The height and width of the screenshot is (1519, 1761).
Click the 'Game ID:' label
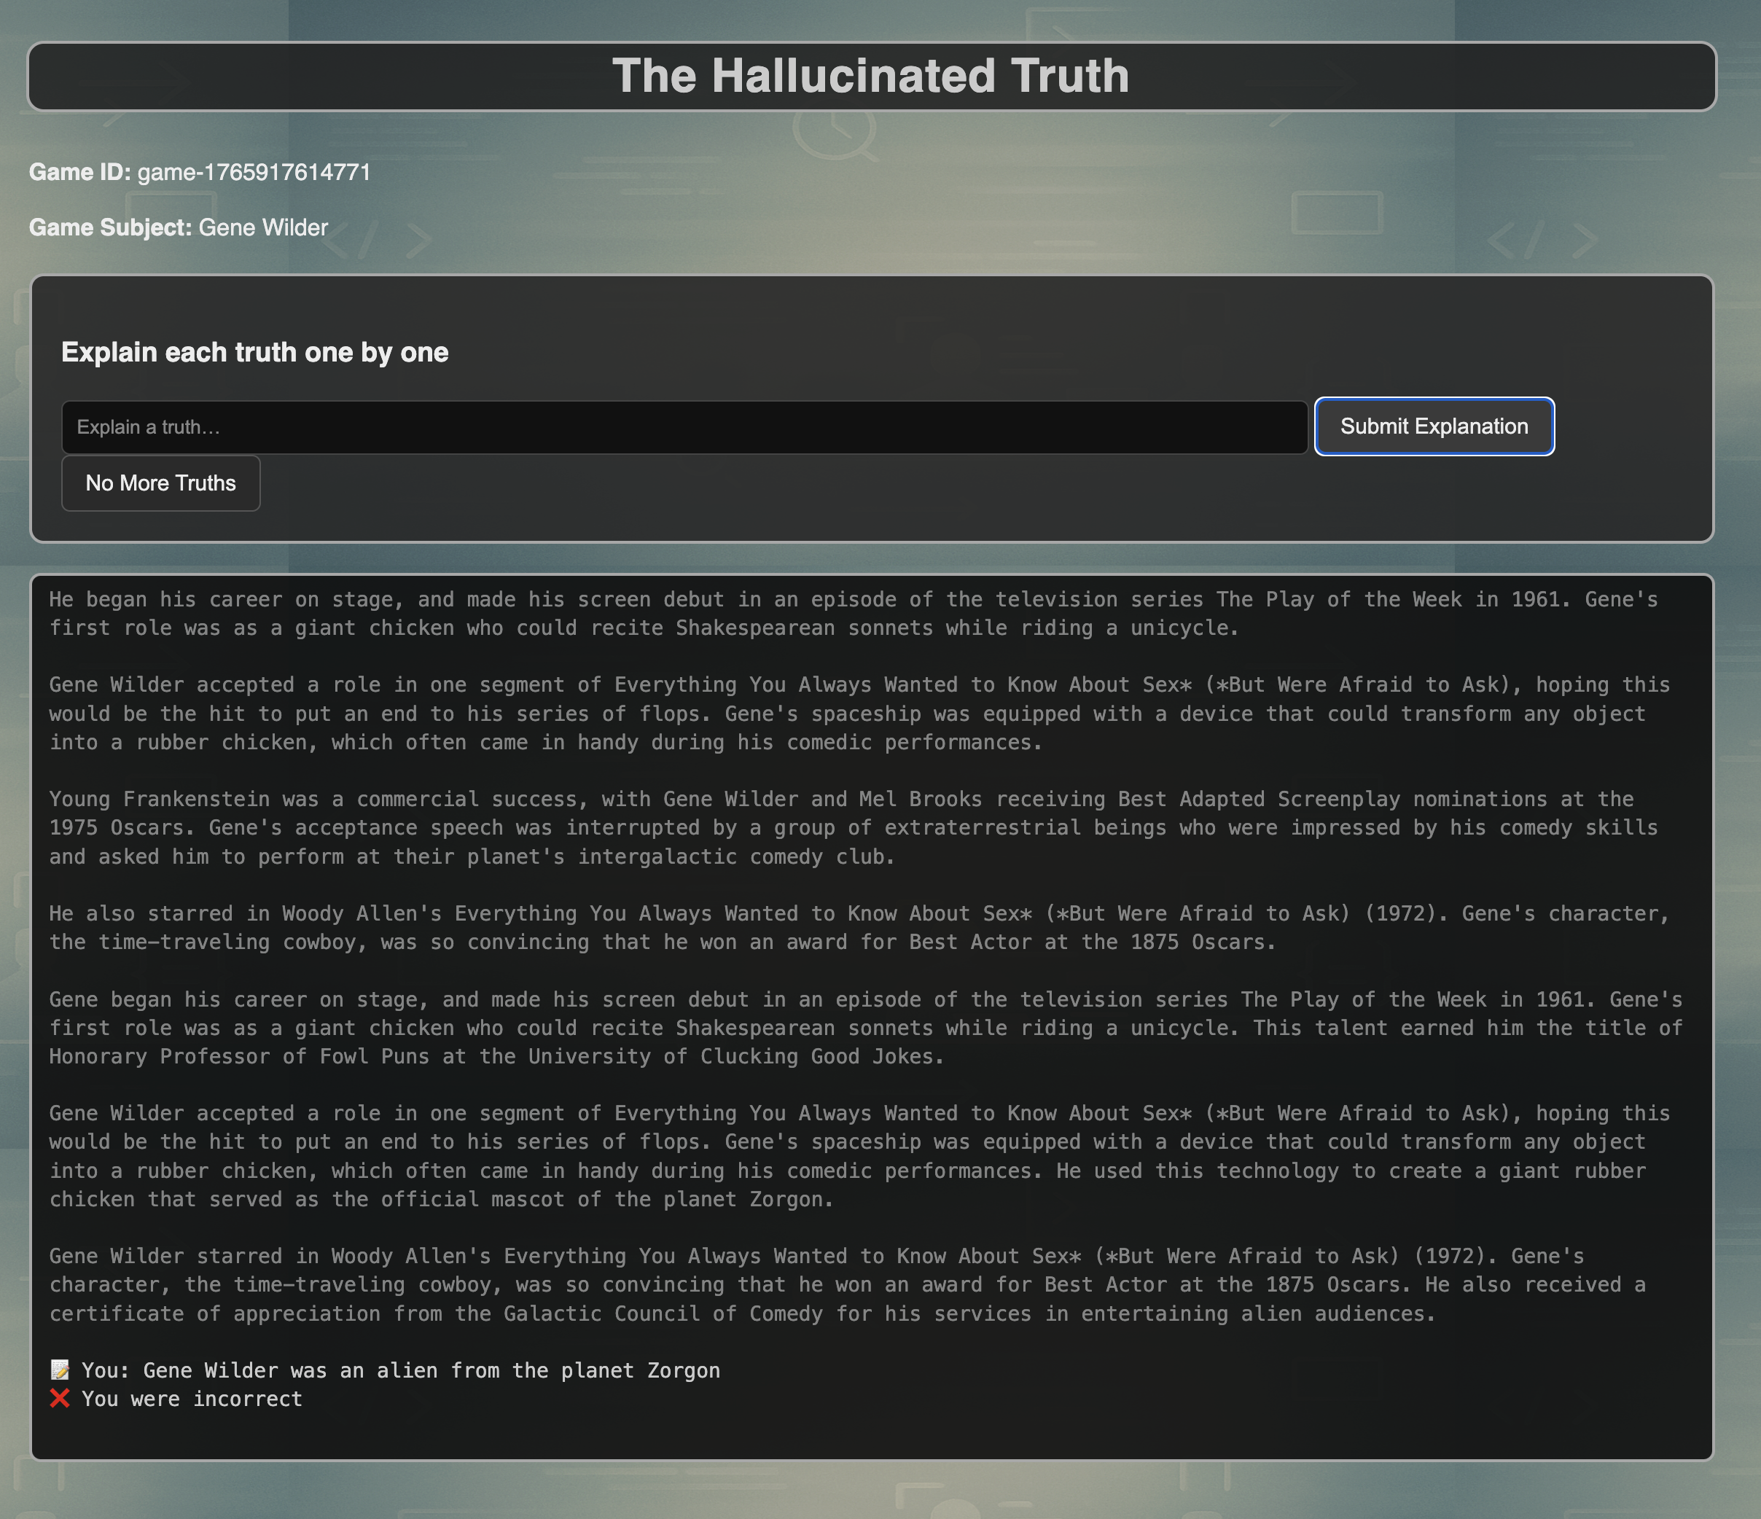point(80,173)
